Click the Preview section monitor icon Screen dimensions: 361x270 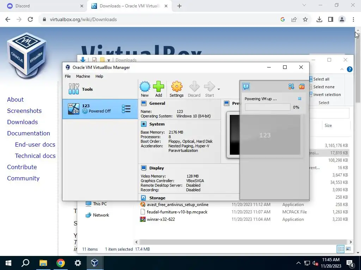click(x=227, y=103)
